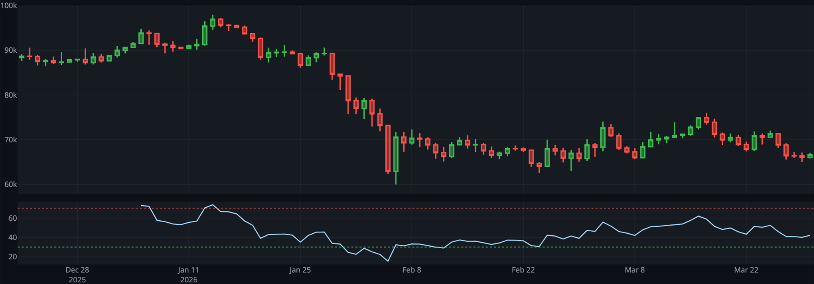Click the 20 label on indicator axis
814x284 pixels.
point(13,257)
